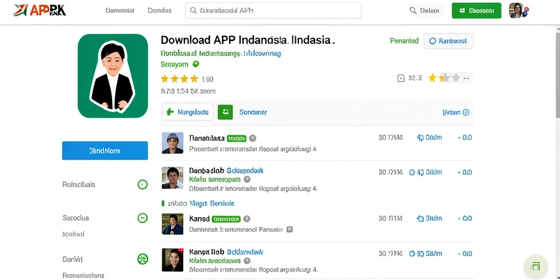Select the Download APP title text
The image size is (560, 280).
[247, 40]
